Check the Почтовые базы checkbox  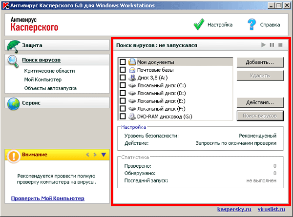click(x=123, y=70)
